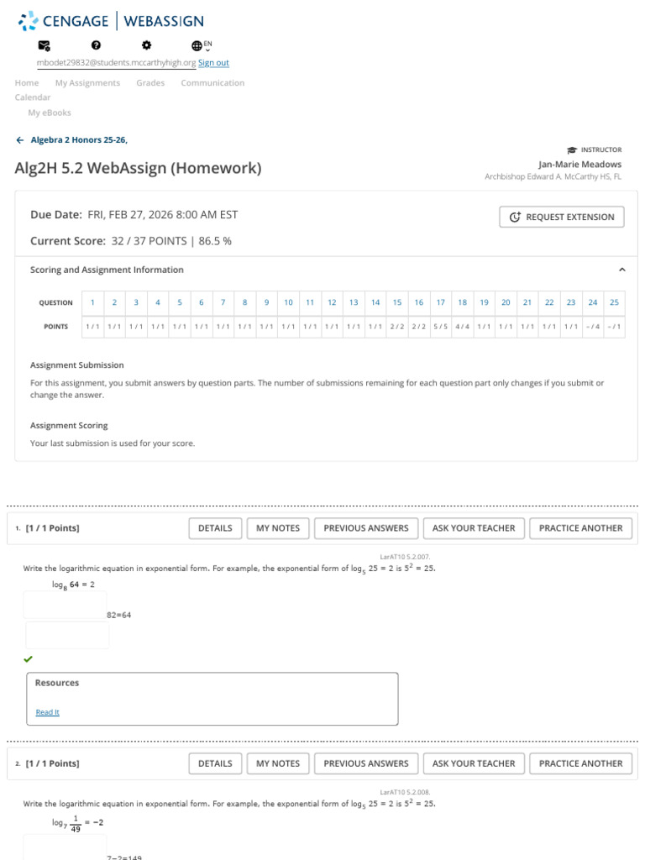Viewport: 645px width, 860px height.
Task: Jump to question 21 link
Action: pyautogui.click(x=527, y=302)
